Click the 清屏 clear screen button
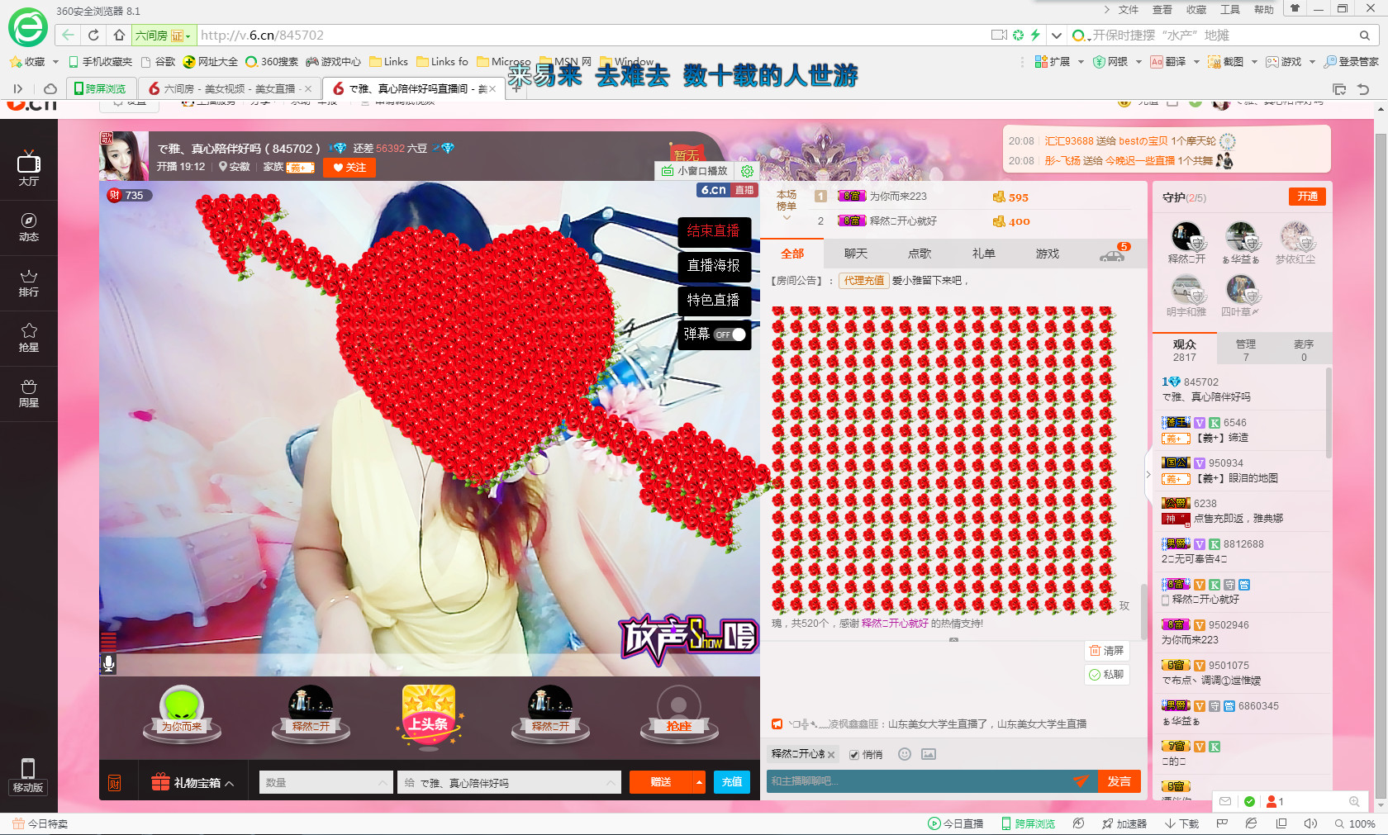Viewport: 1388px width, 835px height. [x=1107, y=651]
